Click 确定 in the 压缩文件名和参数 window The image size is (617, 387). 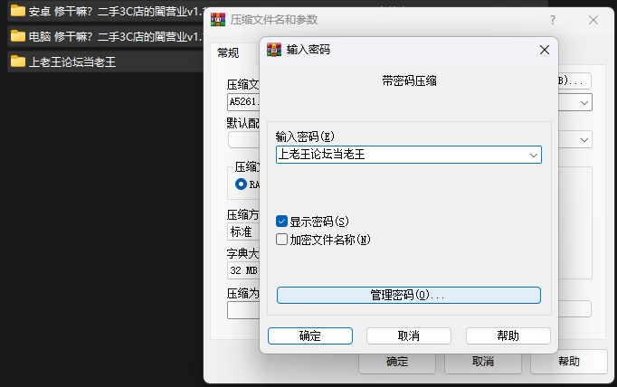tap(397, 362)
